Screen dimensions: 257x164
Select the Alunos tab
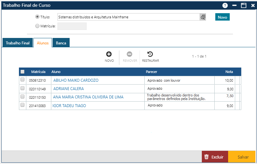(43, 43)
